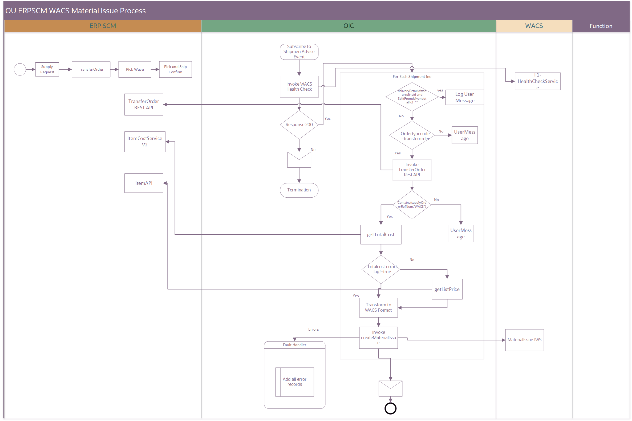The width and height of the screenshot is (632, 421).
Task: Select Pick and Ship Confirm box
Action: point(175,70)
